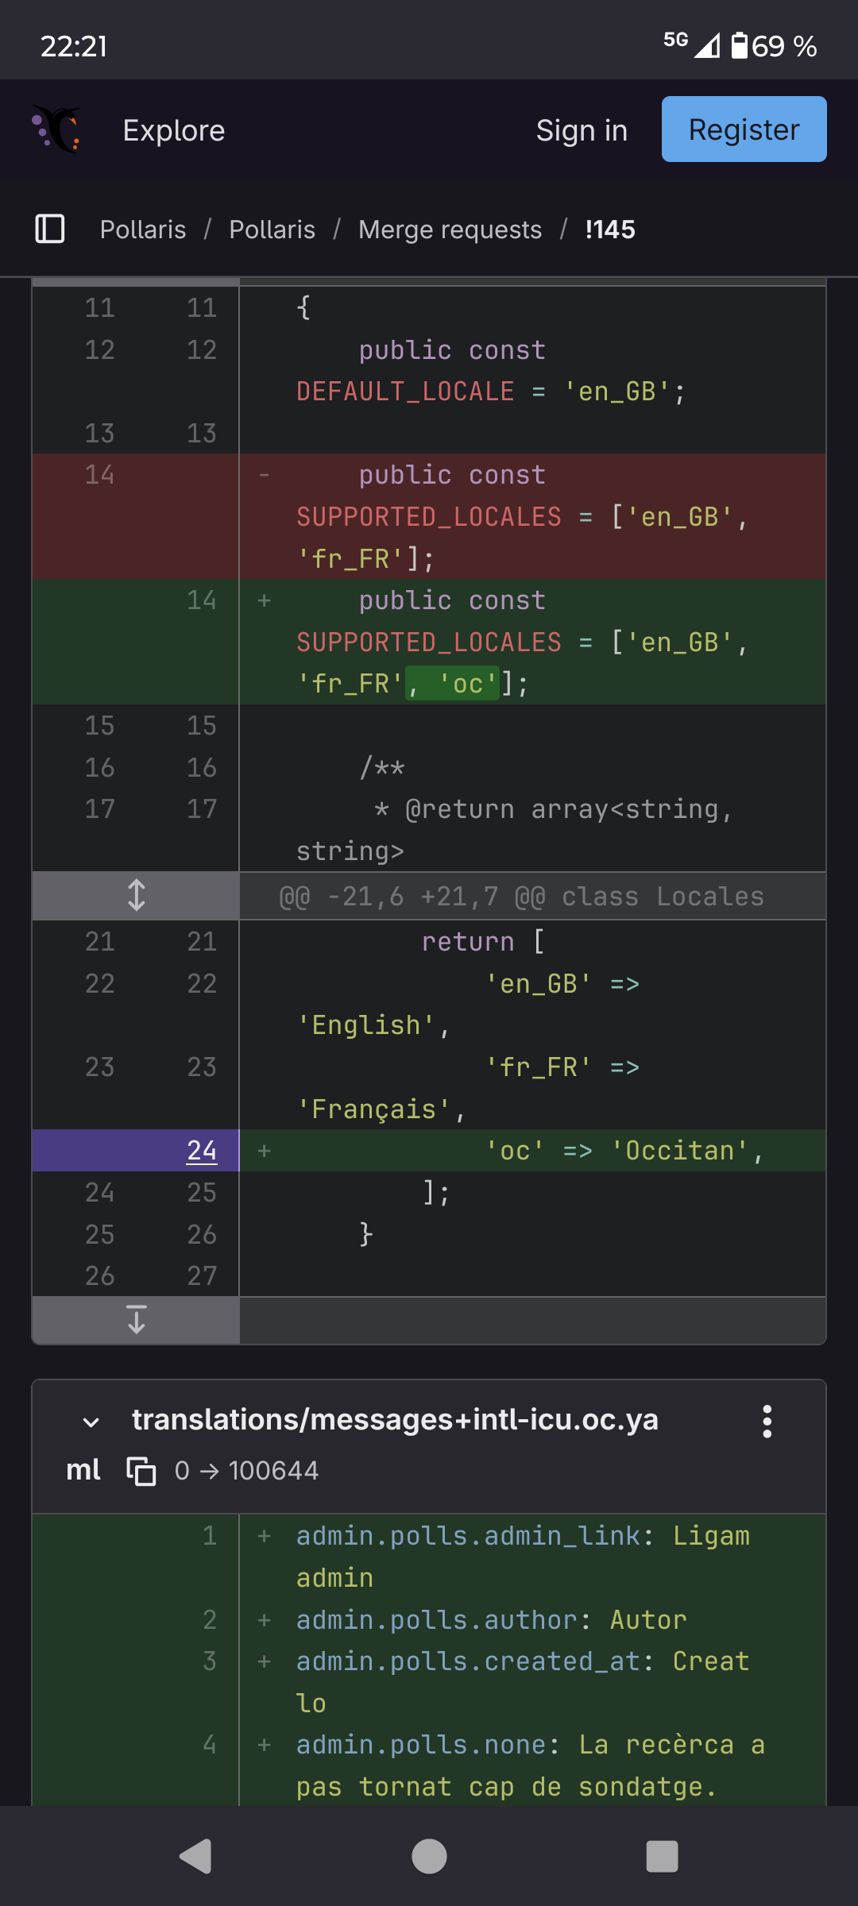858x1906 pixels.
Task: Select highlighted new line number 24
Action: (x=202, y=1150)
